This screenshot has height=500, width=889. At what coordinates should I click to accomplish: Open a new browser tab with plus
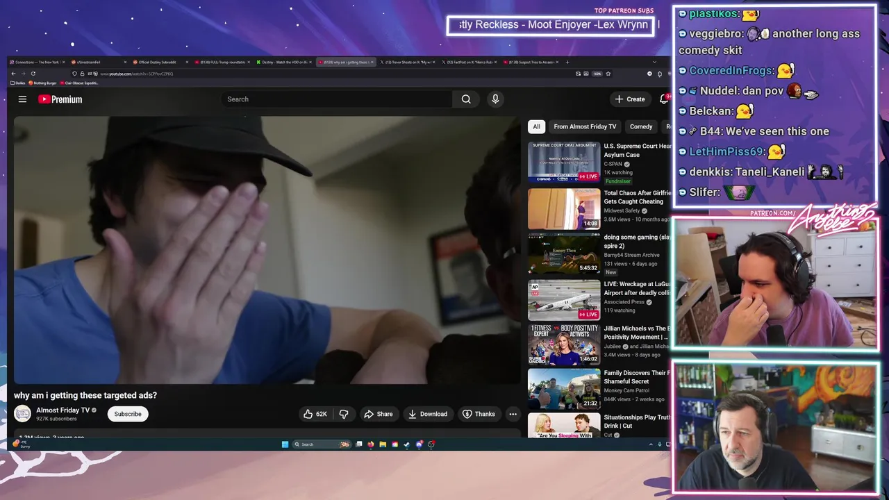tap(567, 62)
